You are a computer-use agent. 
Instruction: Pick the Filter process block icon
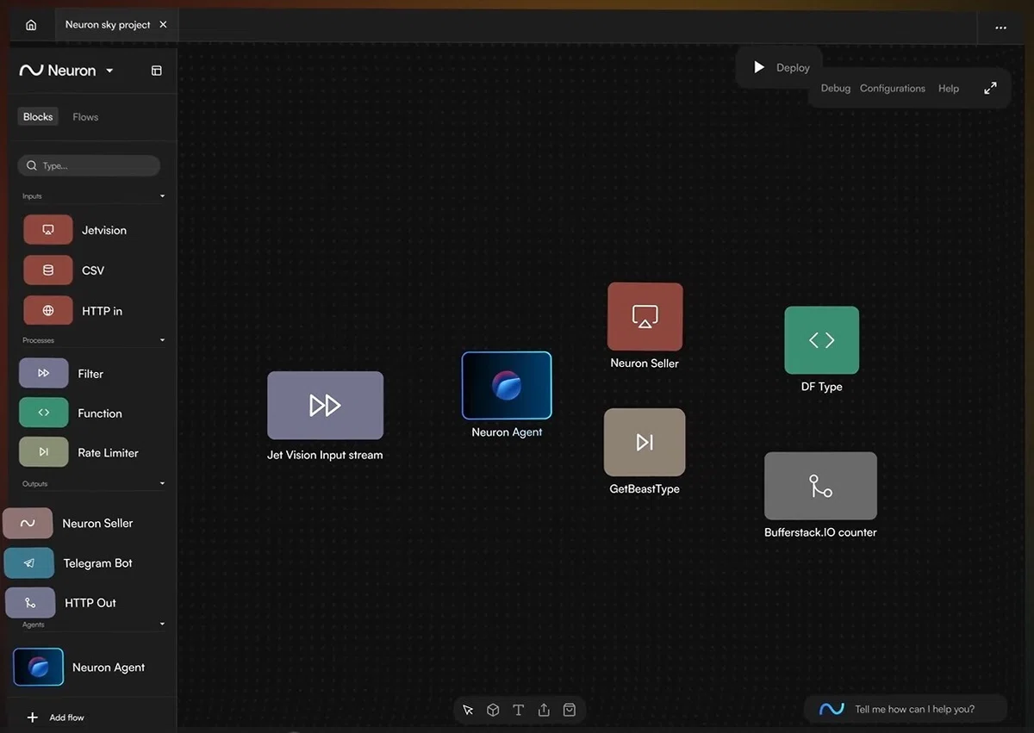[x=44, y=374]
